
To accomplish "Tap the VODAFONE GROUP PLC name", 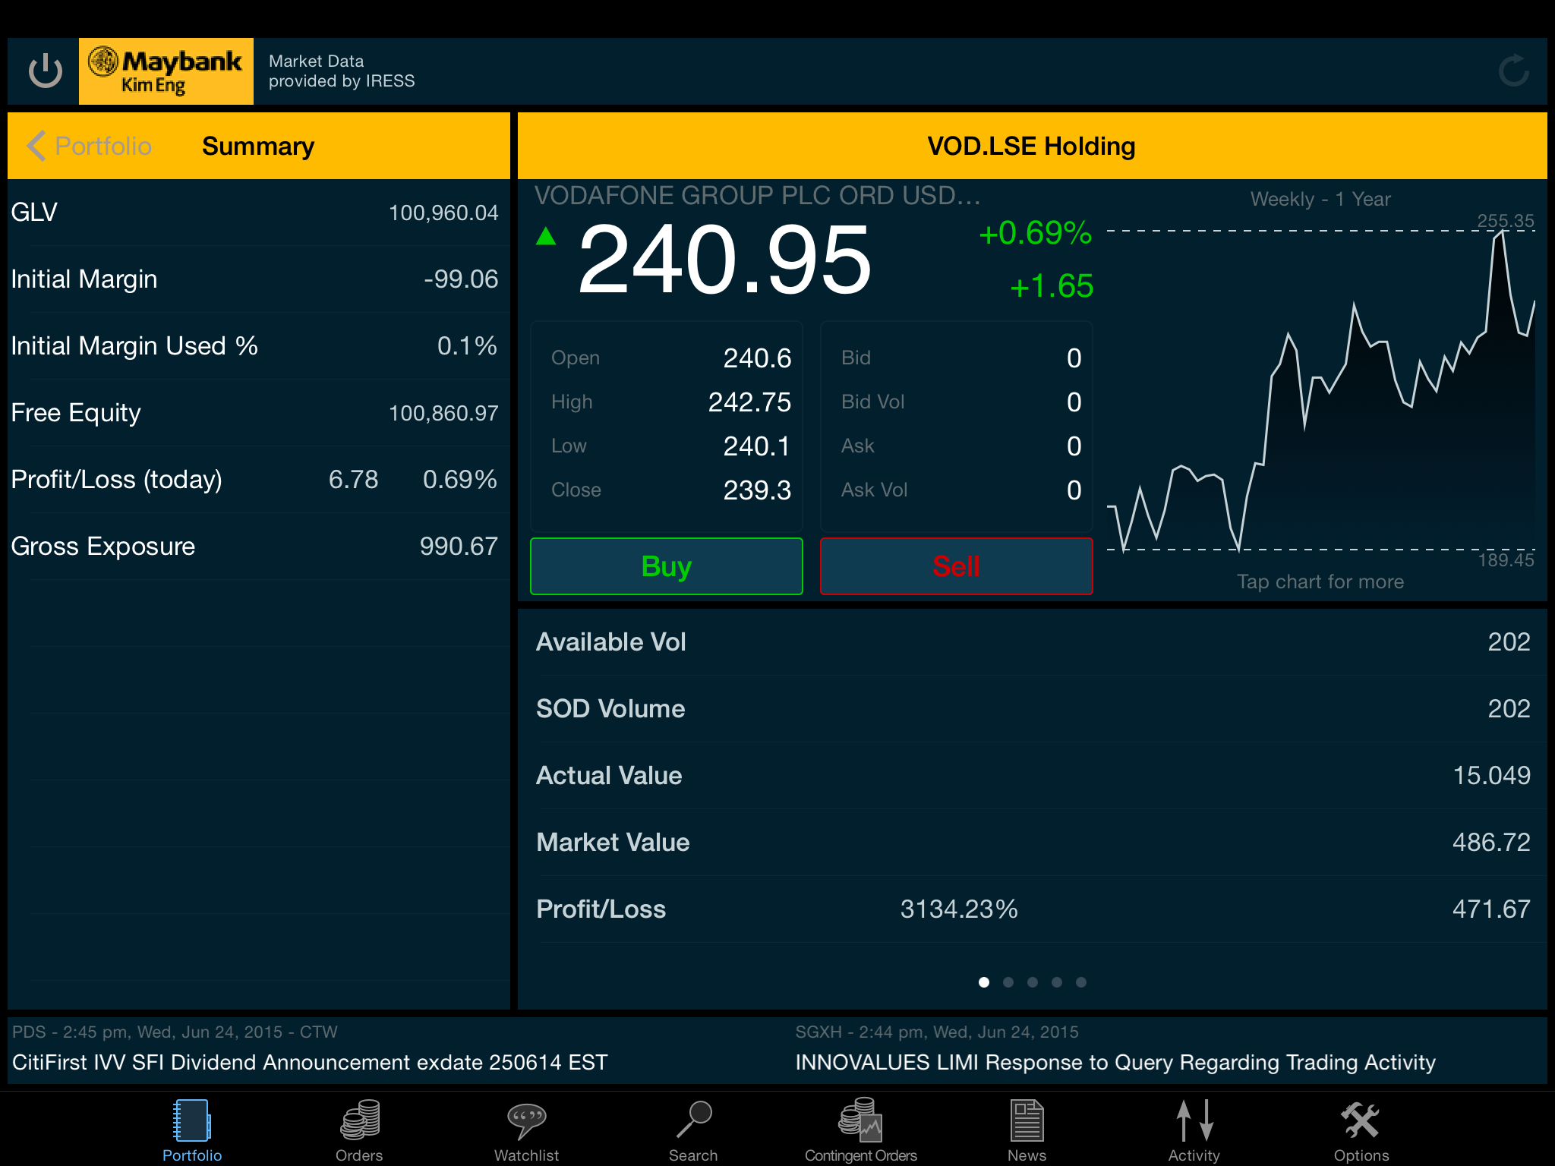I will (757, 196).
